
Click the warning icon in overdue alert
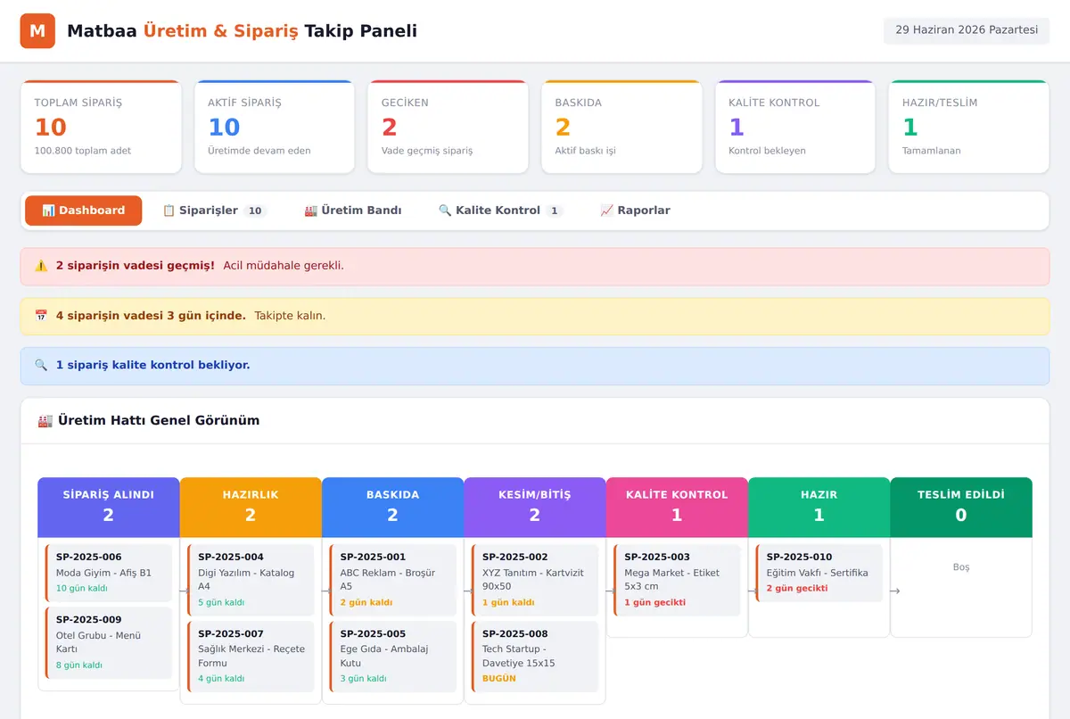41,266
